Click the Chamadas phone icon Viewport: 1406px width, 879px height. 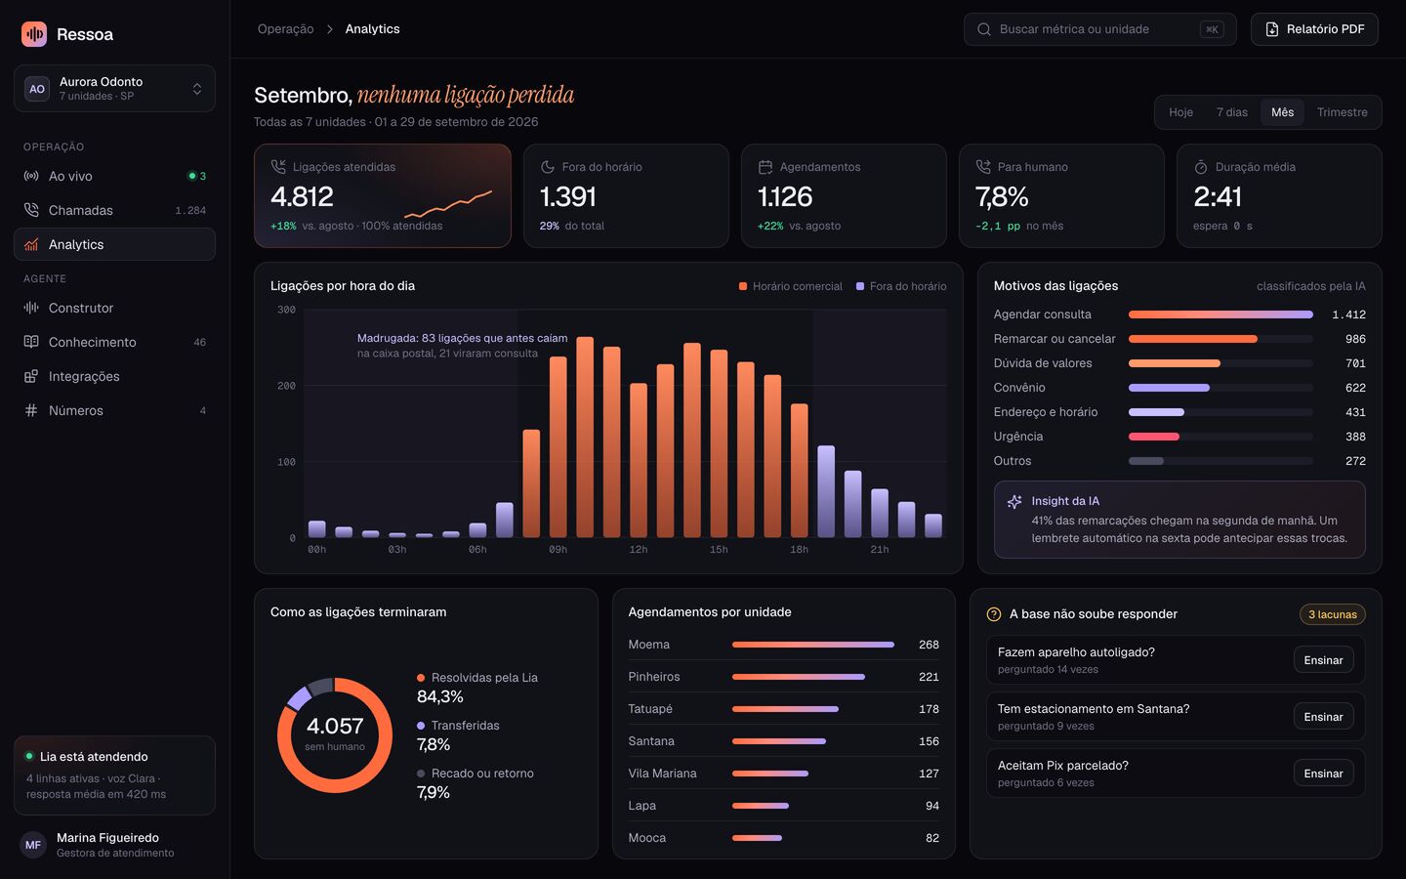coord(31,210)
